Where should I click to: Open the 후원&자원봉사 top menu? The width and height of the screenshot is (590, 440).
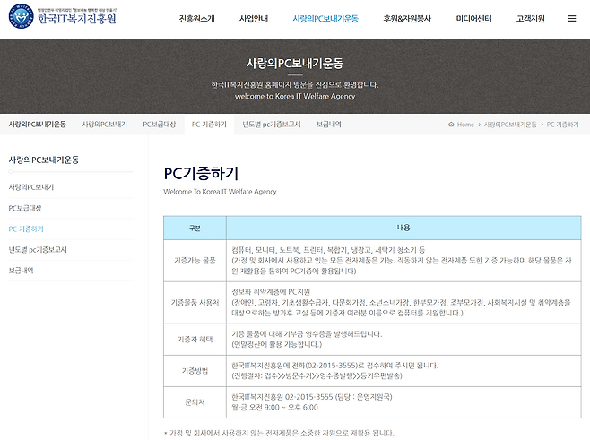click(x=404, y=18)
